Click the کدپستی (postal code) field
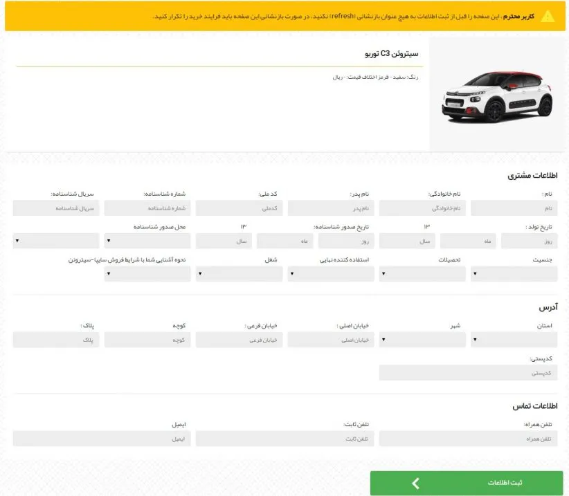The image size is (569, 496). 468,373
